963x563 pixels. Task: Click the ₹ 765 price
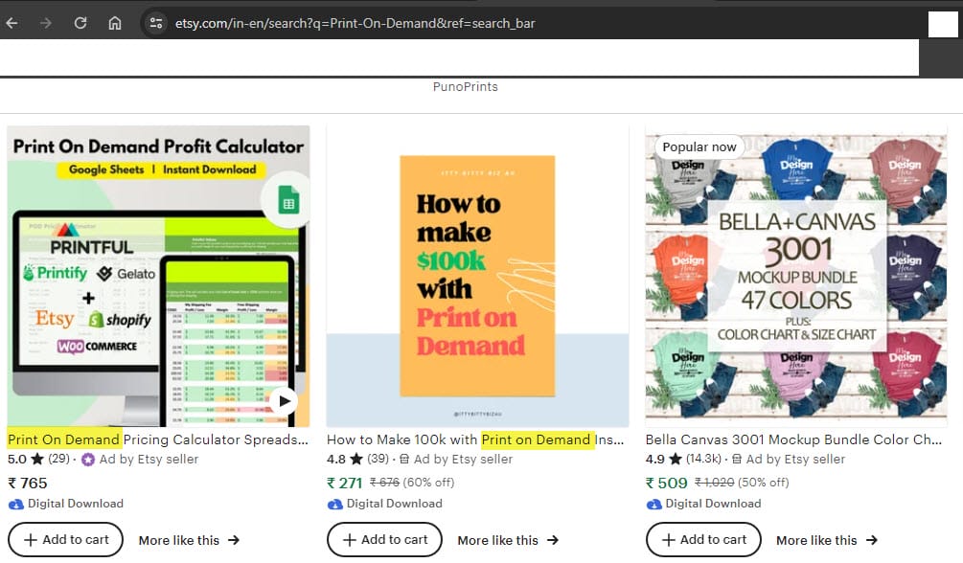27,484
